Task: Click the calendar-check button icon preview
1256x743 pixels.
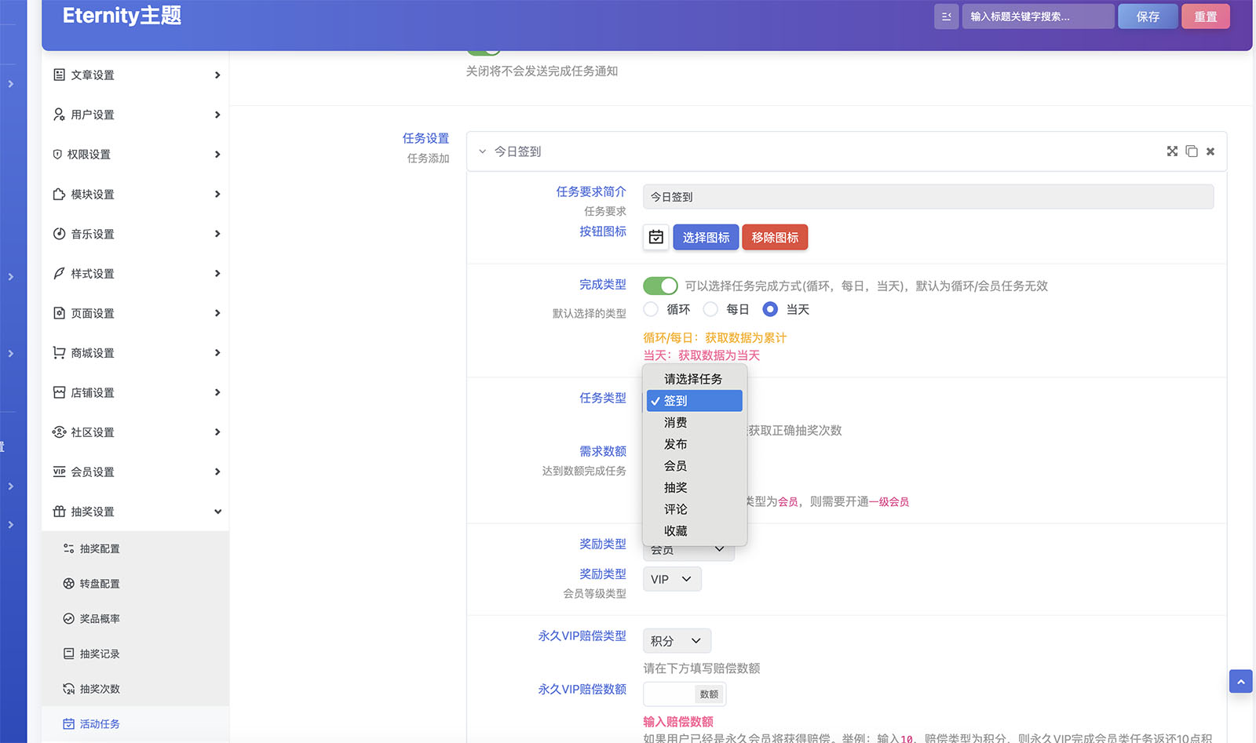Action: click(656, 237)
